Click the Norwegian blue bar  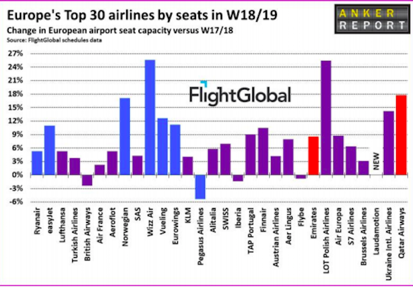pos(125,137)
